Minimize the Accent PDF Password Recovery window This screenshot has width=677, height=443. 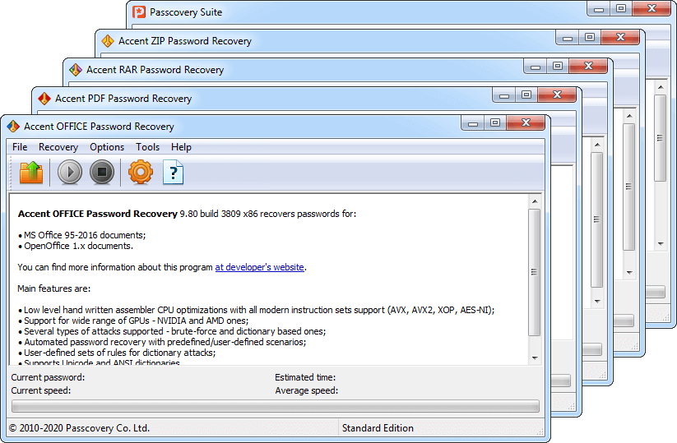(x=504, y=95)
